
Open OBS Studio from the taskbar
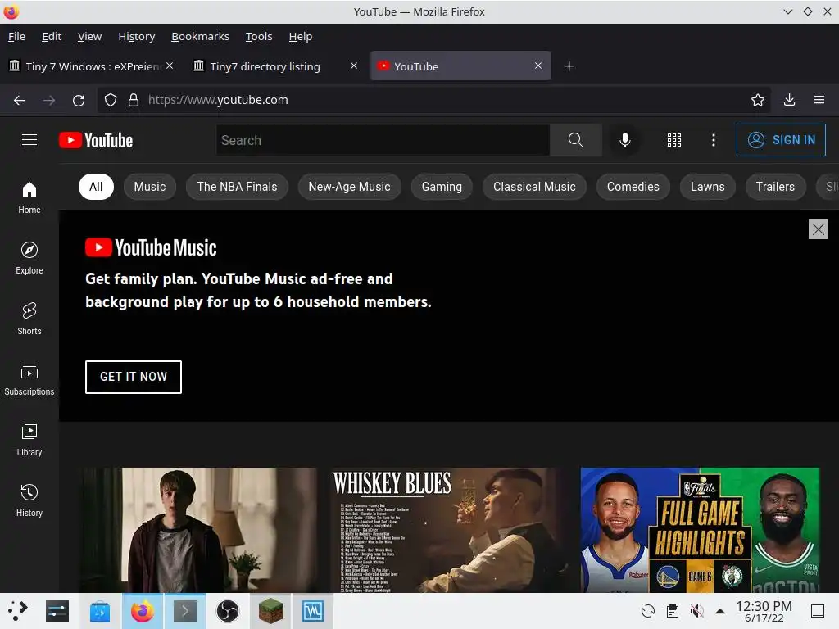coord(228,611)
